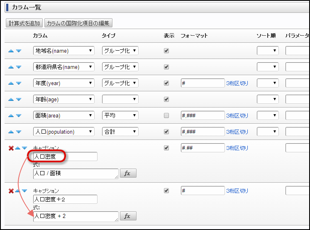Open the 都道府県名(name) column dropdown
The image size is (310, 230).
coord(64,67)
